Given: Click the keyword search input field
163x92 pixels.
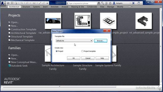Looking at the screenshot, I should (x=83, y=3).
